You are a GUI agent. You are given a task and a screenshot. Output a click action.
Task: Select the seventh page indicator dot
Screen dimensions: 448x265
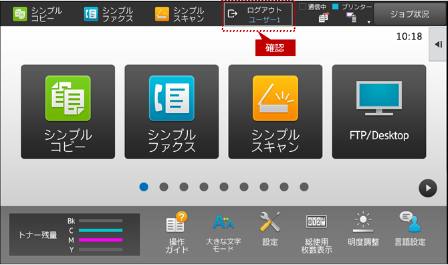tap(264, 187)
